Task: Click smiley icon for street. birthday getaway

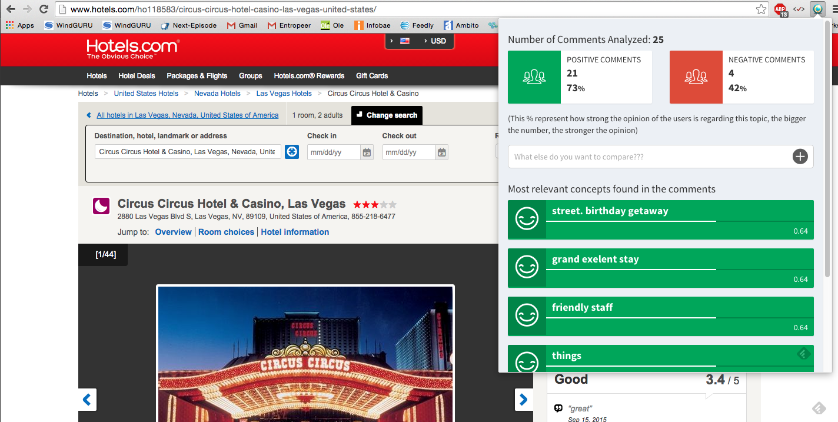Action: point(527,220)
